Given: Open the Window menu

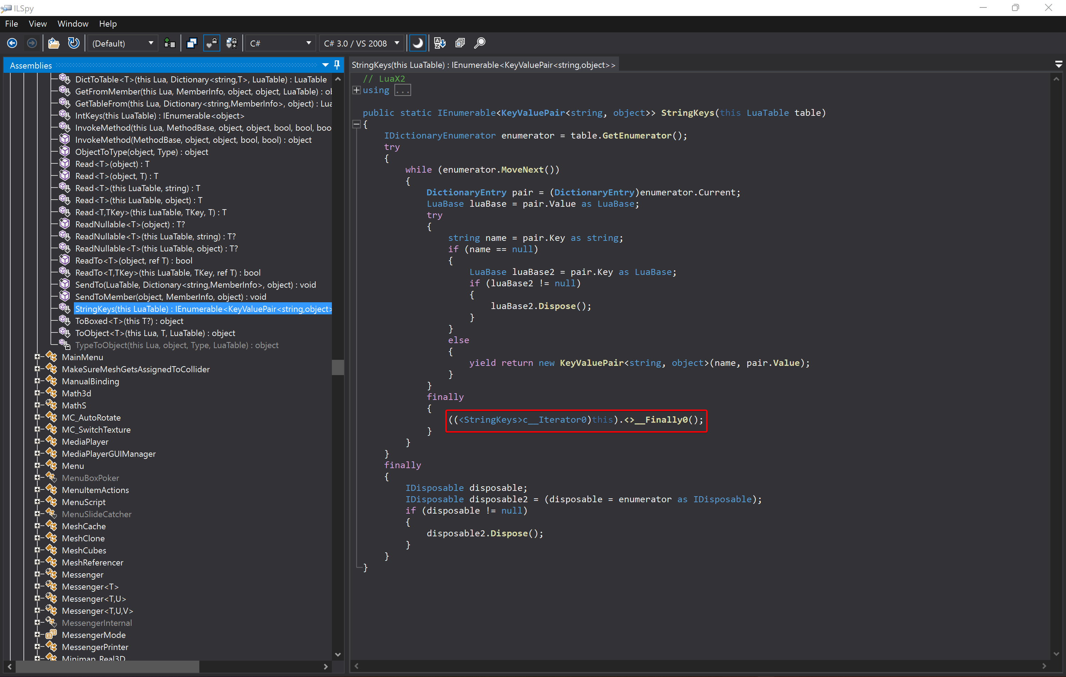Looking at the screenshot, I should 72,24.
